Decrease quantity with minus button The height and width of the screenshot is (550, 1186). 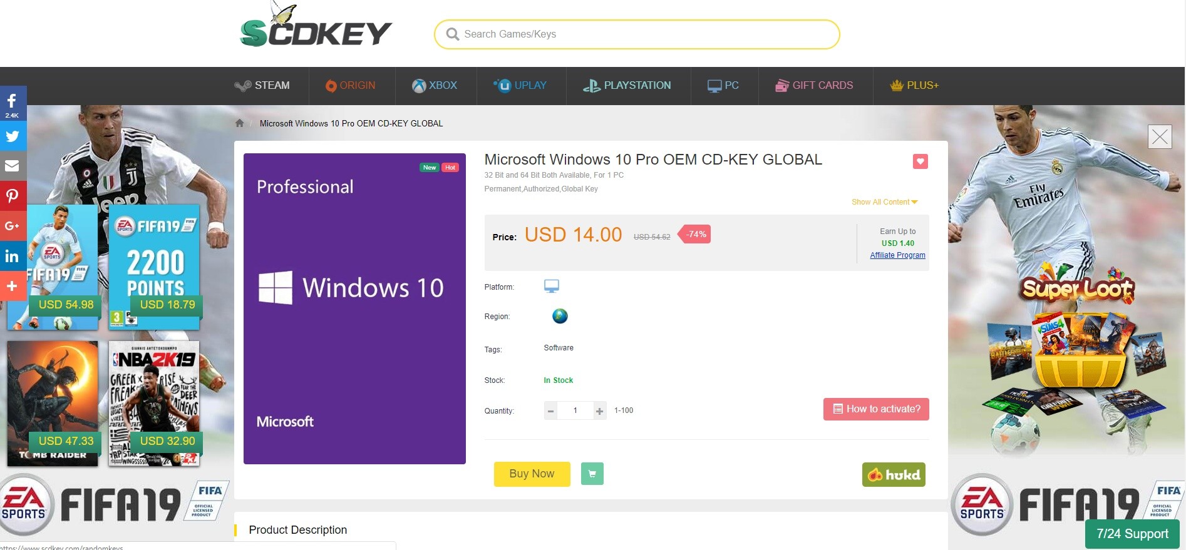click(550, 411)
